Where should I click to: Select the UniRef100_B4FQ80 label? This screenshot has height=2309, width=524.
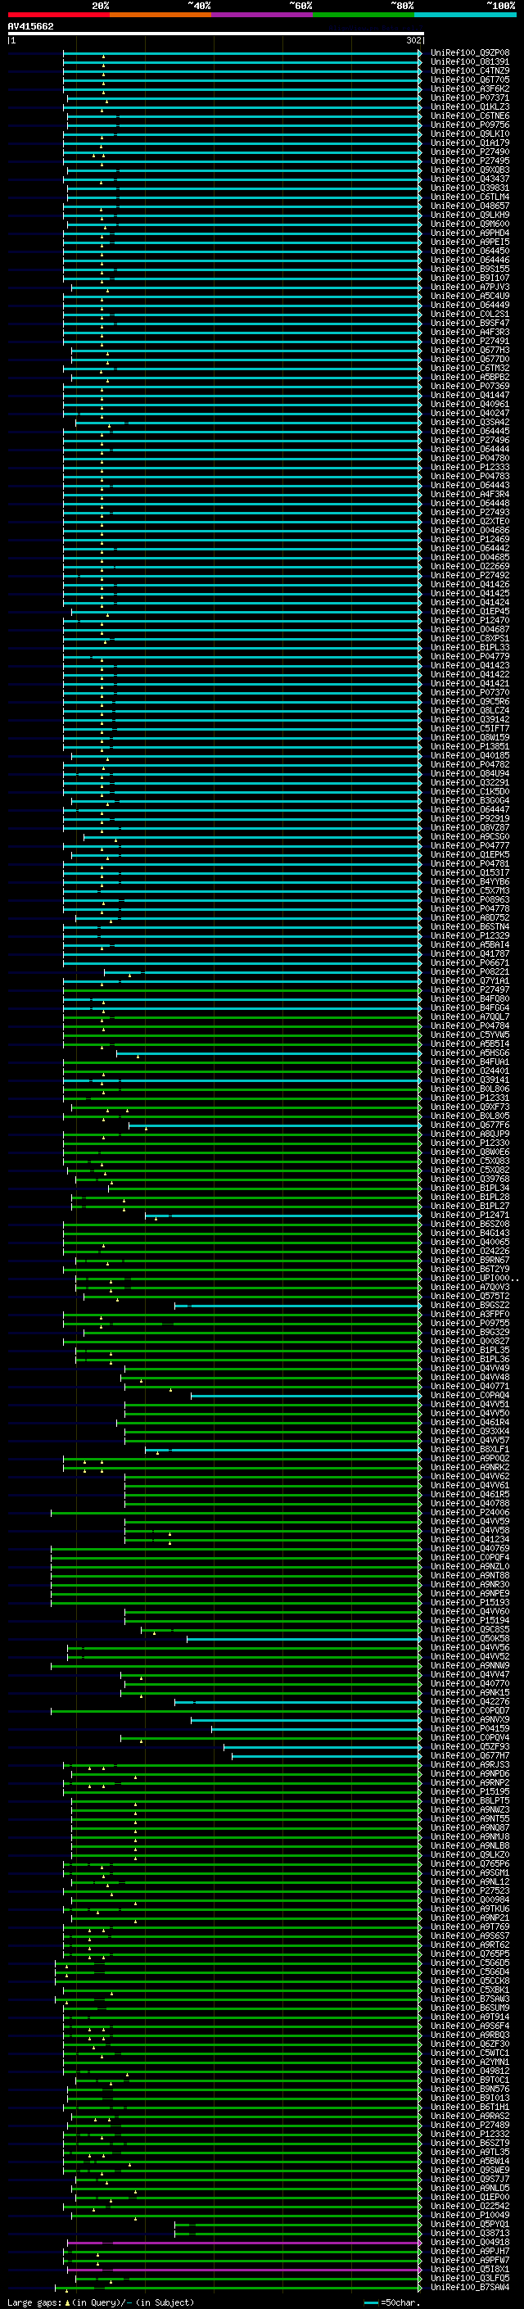point(470,998)
